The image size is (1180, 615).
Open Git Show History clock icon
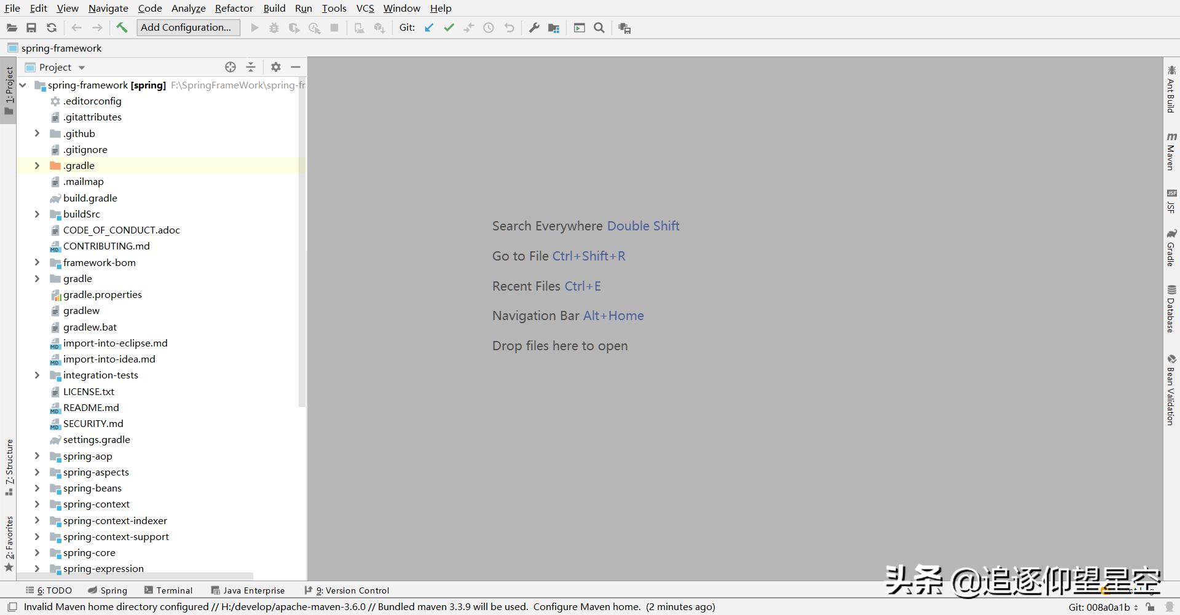(x=489, y=28)
